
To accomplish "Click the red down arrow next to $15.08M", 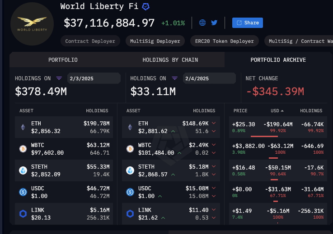I will [x=214, y=188].
